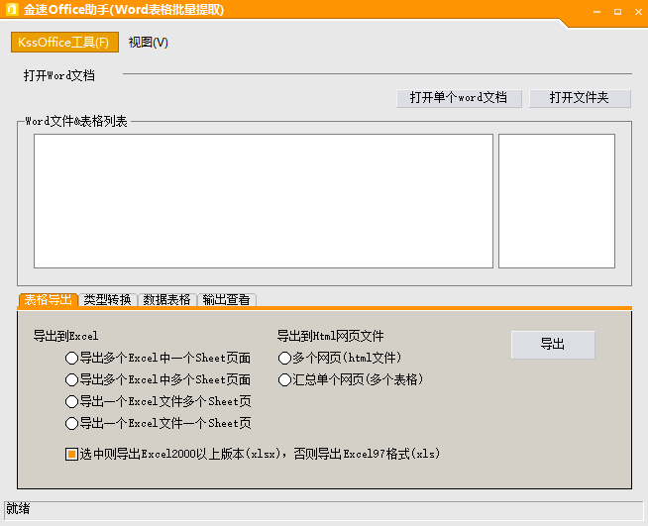Toggle the xlsx export format checkbox
This screenshot has height=526, width=648.
click(x=71, y=454)
